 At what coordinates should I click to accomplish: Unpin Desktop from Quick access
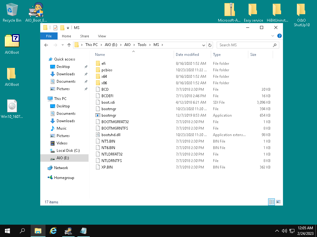[x=86, y=67]
